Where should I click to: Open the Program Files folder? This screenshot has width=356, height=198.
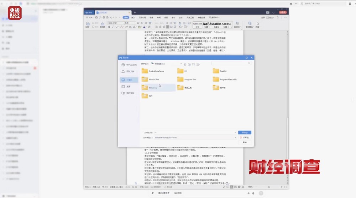190,79
